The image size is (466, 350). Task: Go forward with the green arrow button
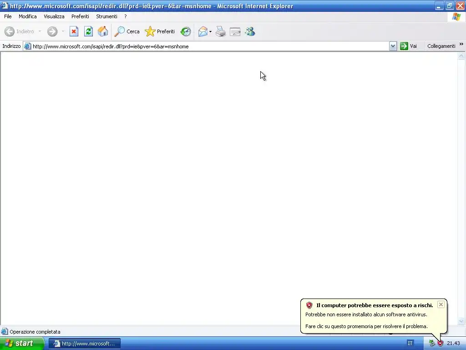tap(52, 31)
